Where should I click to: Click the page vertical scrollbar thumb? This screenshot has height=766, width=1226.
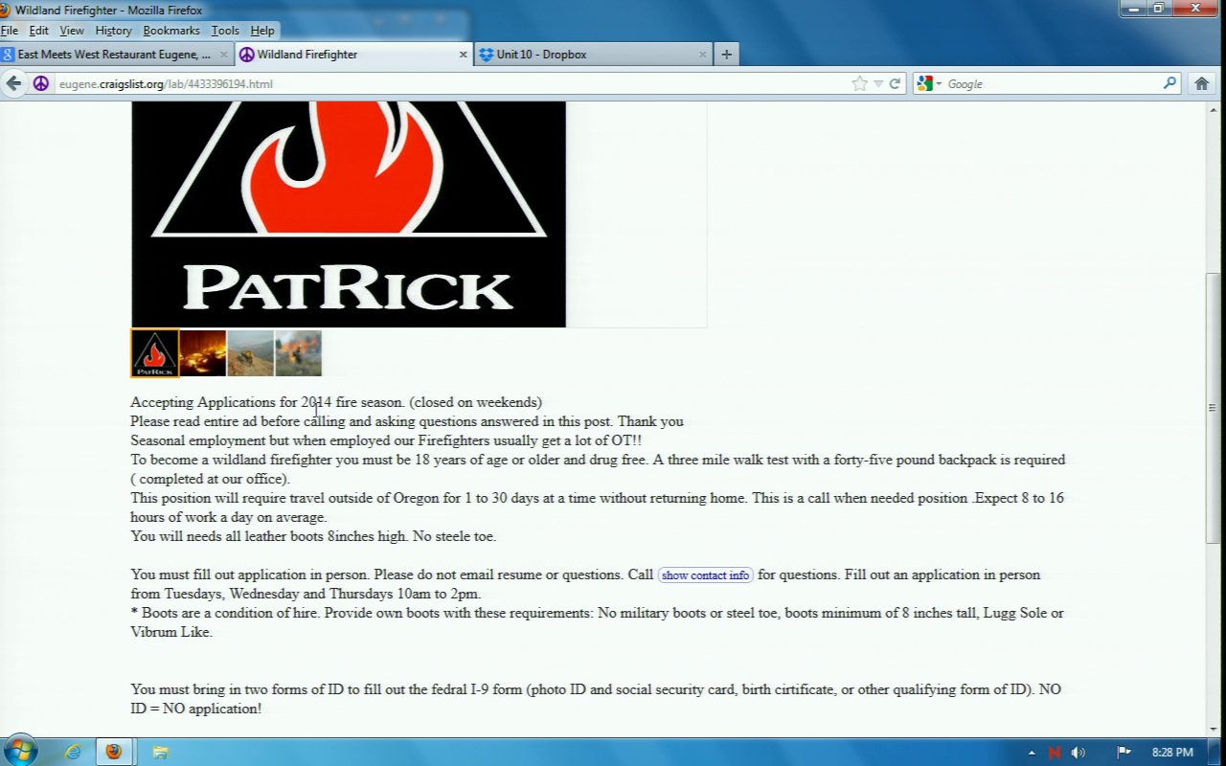[x=1214, y=407]
